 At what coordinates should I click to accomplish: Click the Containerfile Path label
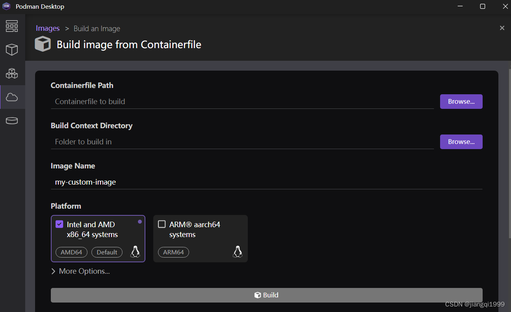click(x=82, y=85)
